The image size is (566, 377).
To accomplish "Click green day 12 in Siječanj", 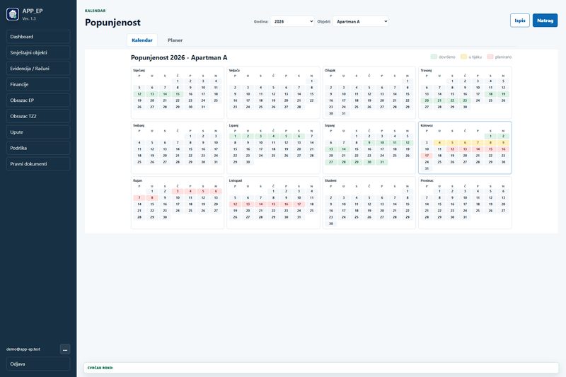I will pos(139,94).
